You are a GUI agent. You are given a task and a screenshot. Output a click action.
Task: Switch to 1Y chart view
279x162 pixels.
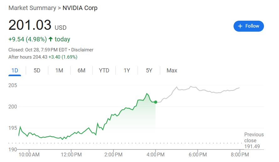(x=127, y=71)
